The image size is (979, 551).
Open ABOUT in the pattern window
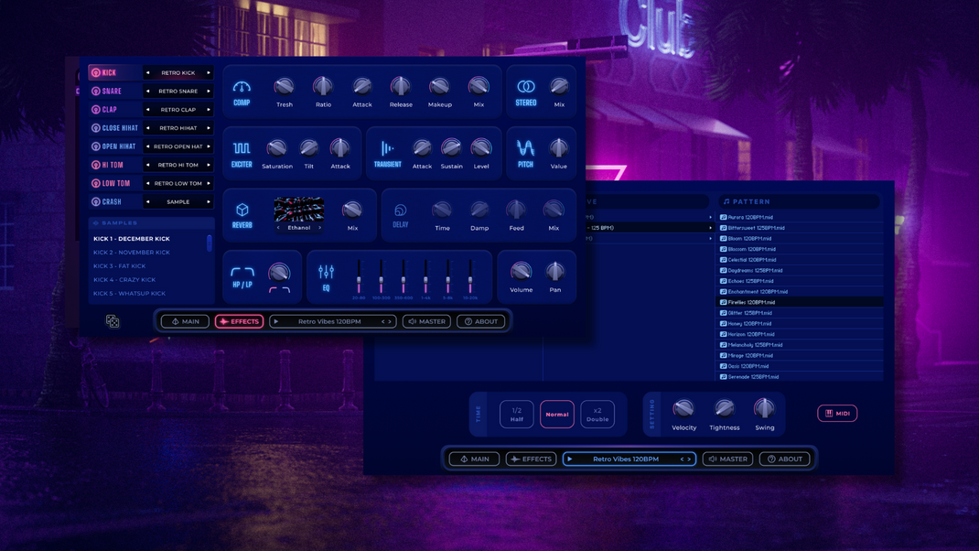784,459
